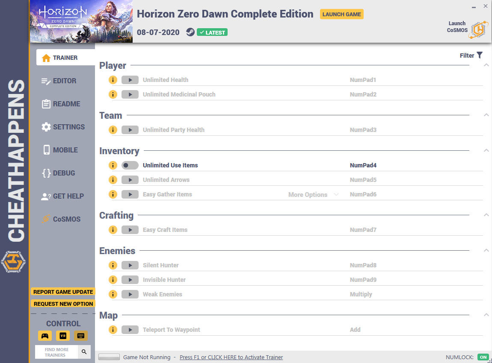Toggle Easy Gather Items cheat
Screen dimensions: 492x363
[130, 194]
